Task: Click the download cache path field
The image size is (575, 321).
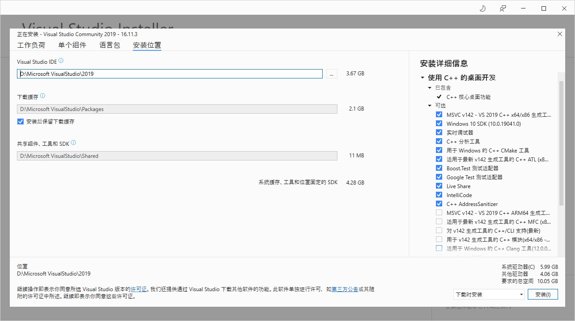Action: coord(177,109)
